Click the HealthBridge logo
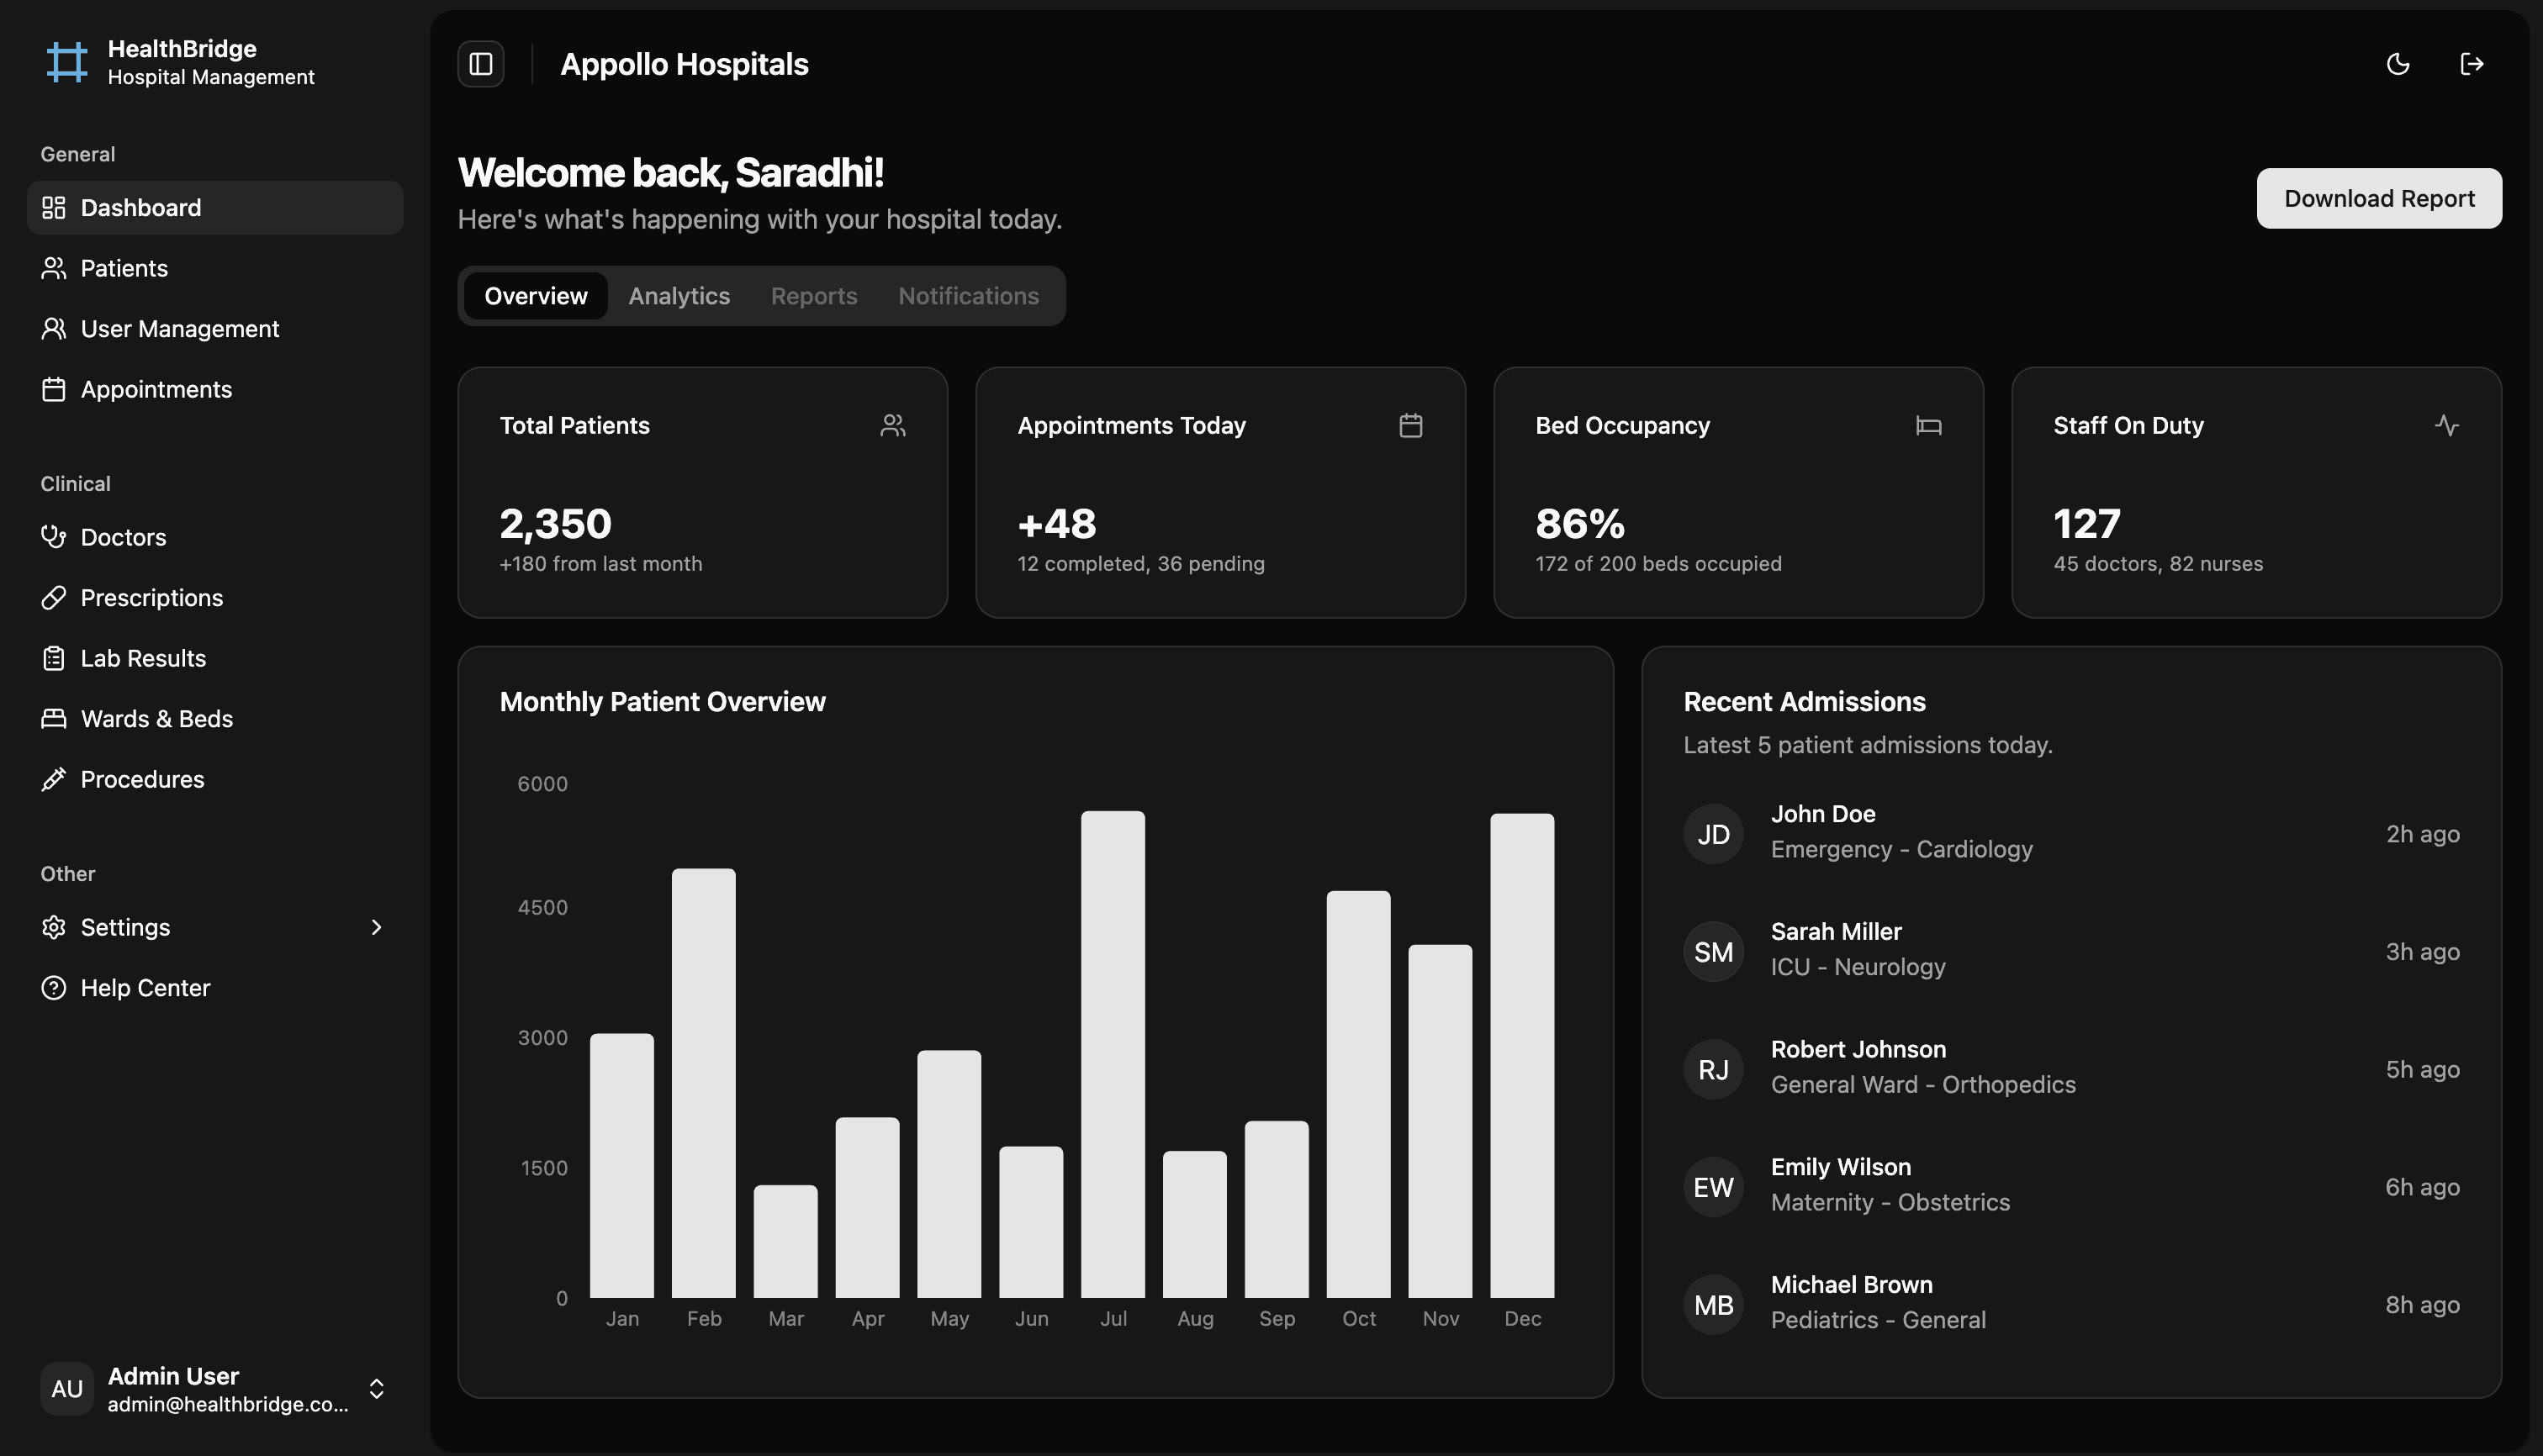2543x1456 pixels. point(66,62)
